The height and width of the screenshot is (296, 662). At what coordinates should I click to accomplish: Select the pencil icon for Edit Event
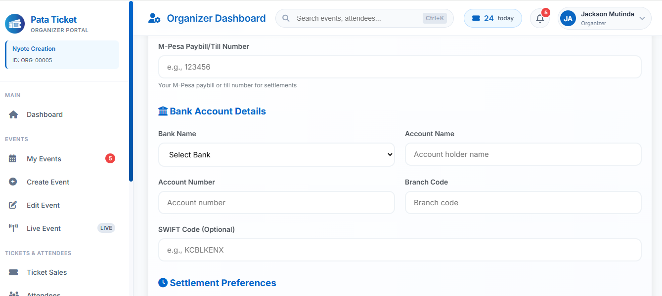click(x=13, y=205)
